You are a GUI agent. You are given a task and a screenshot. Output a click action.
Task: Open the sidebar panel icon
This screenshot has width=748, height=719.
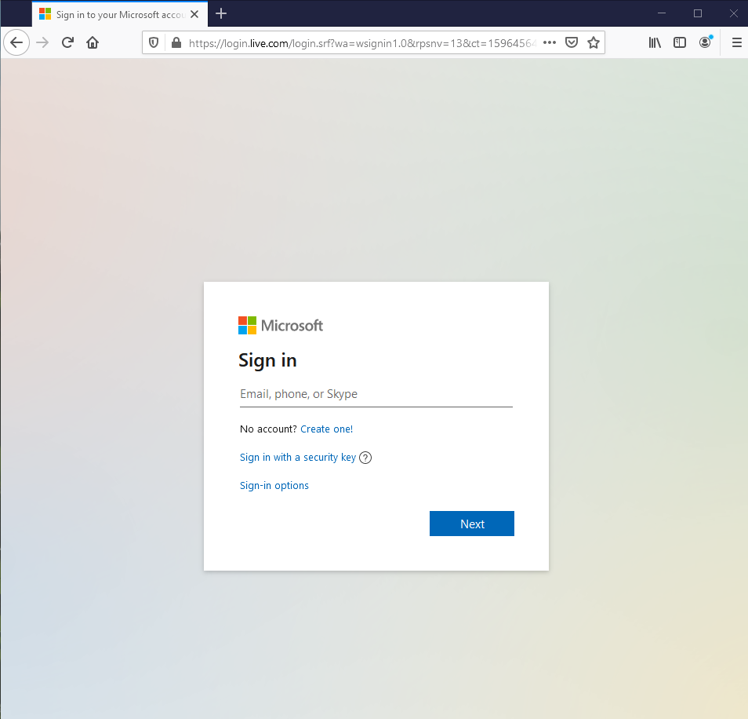click(680, 42)
